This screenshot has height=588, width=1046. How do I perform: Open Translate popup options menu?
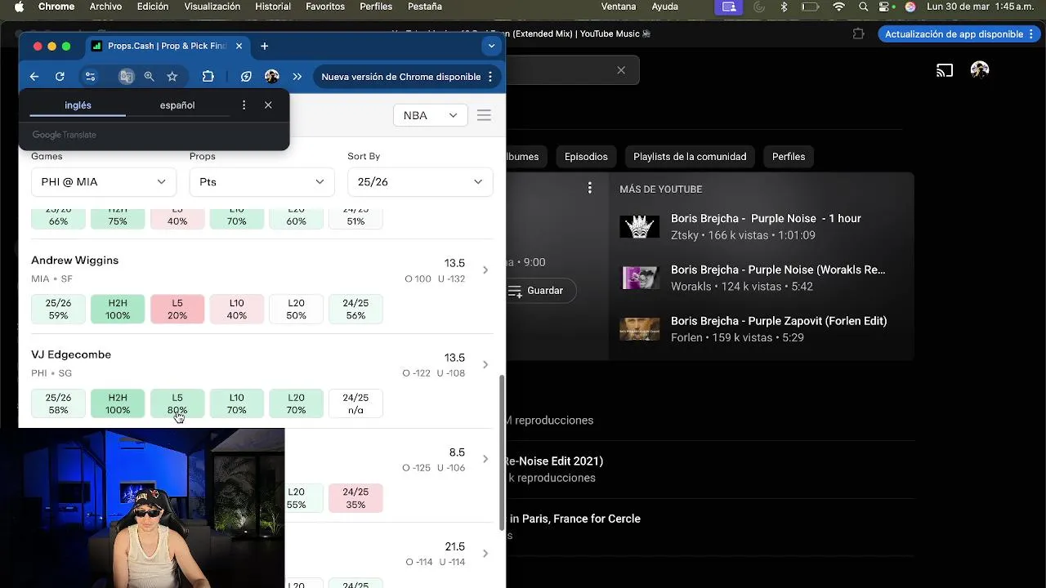(244, 105)
